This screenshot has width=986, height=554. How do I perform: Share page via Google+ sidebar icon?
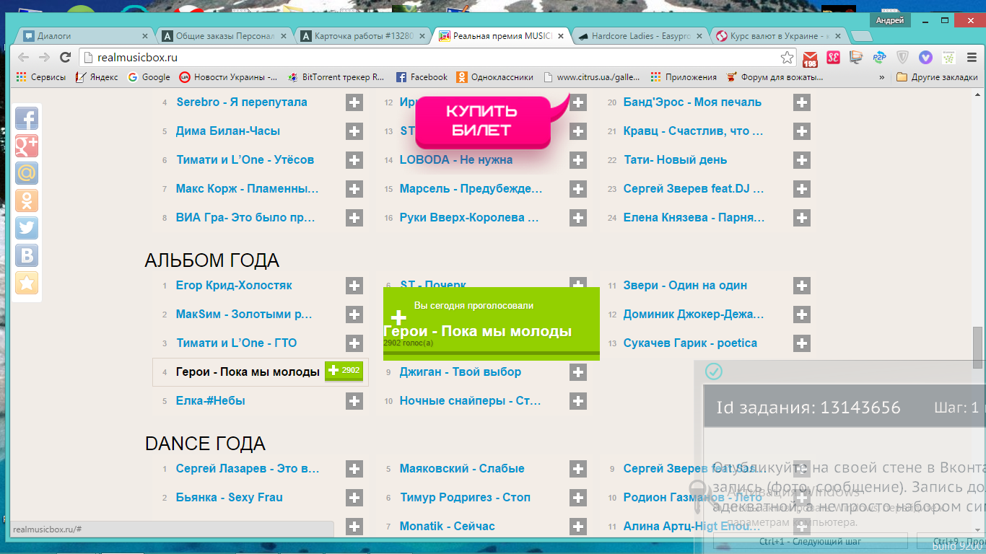coord(27,146)
